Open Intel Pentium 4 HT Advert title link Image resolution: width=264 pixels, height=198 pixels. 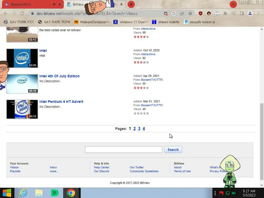[61, 102]
